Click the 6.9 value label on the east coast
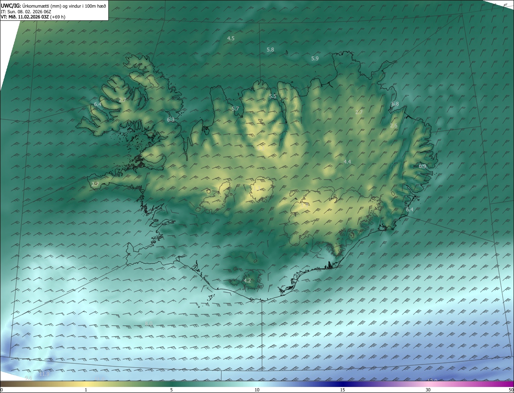This screenshot has width=514, height=393. coord(422,166)
